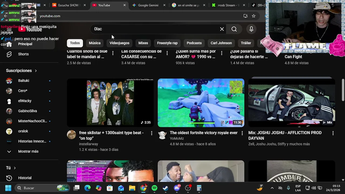This screenshot has width=345, height=194.
Task: Click the instellarway channel avatar
Action: [71, 134]
